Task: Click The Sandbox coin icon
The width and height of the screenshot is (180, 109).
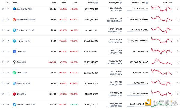Action: pyautogui.click(x=14, y=30)
